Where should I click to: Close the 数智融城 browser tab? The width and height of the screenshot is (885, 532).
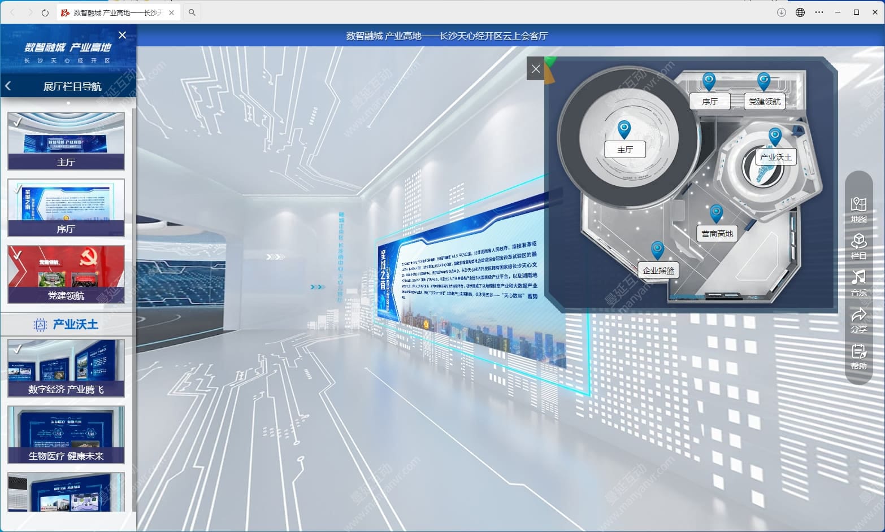171,12
